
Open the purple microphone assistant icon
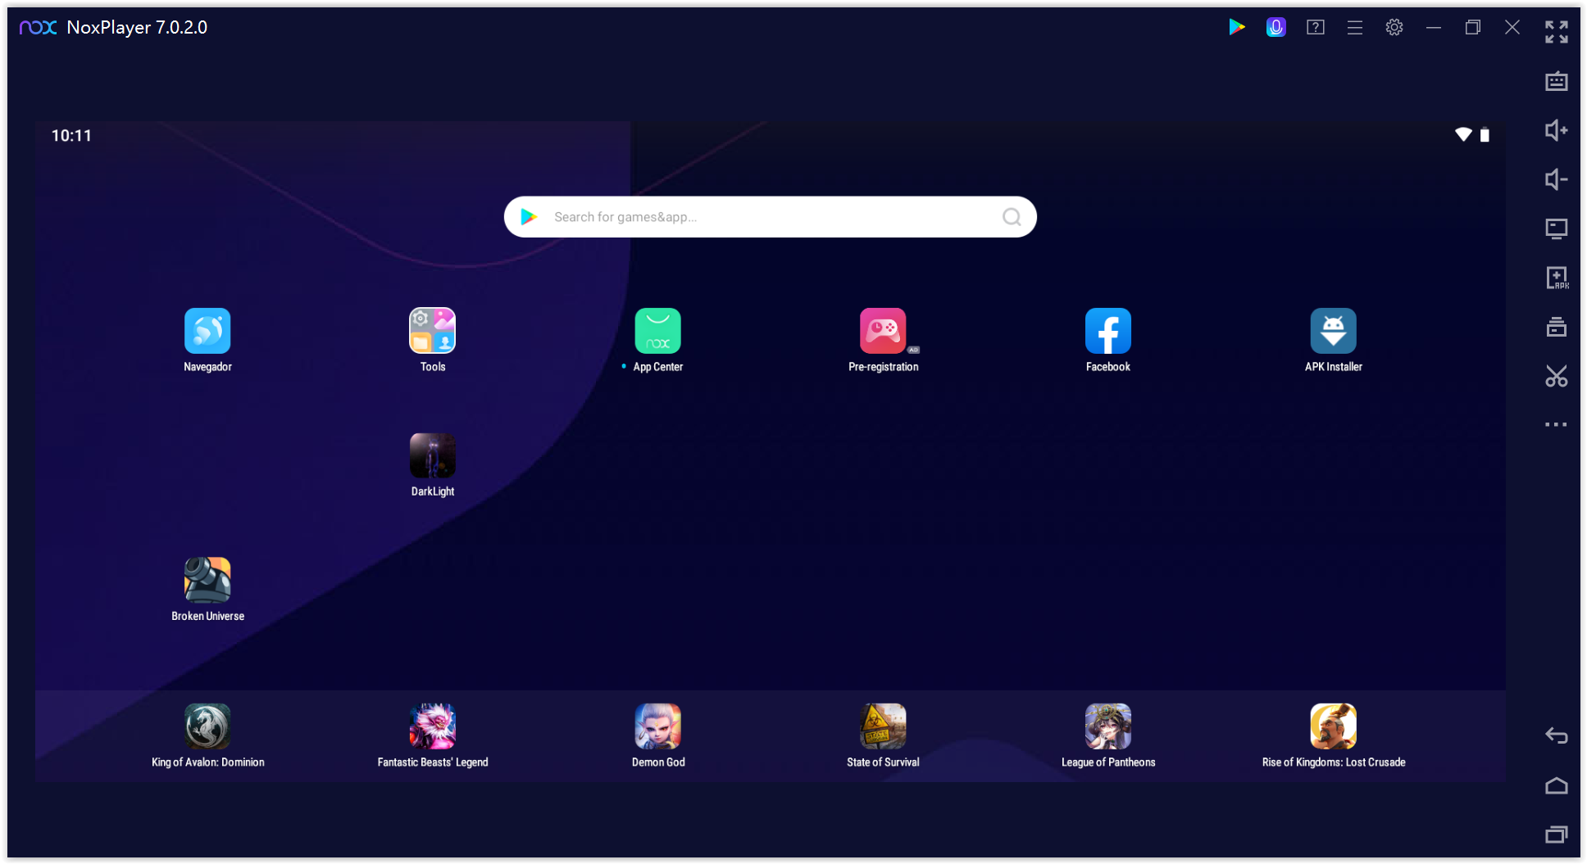click(x=1276, y=27)
